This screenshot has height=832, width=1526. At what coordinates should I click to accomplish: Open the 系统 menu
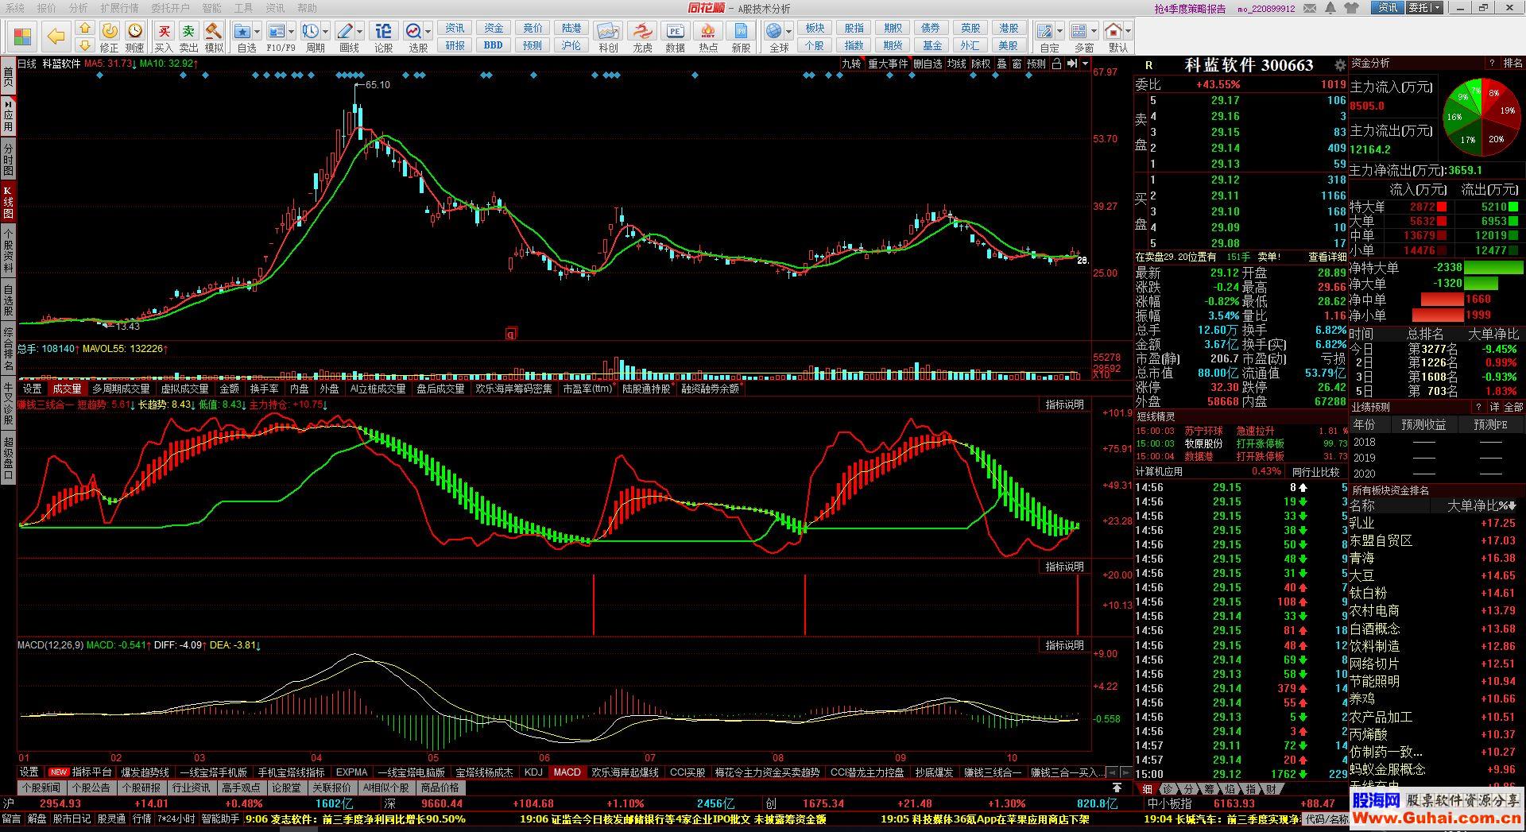point(14,8)
